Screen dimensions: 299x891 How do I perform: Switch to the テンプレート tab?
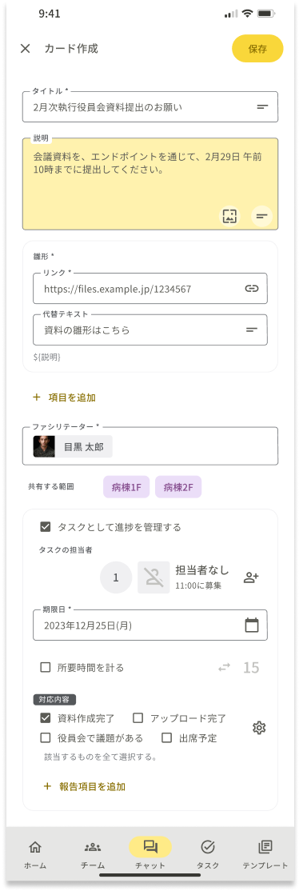[265, 855]
